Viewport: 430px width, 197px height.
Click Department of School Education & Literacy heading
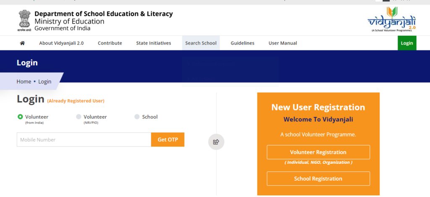click(104, 14)
